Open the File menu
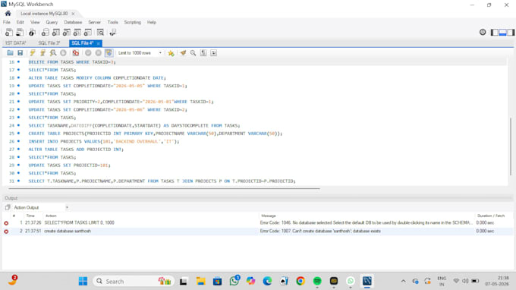516x290 pixels. (7, 22)
